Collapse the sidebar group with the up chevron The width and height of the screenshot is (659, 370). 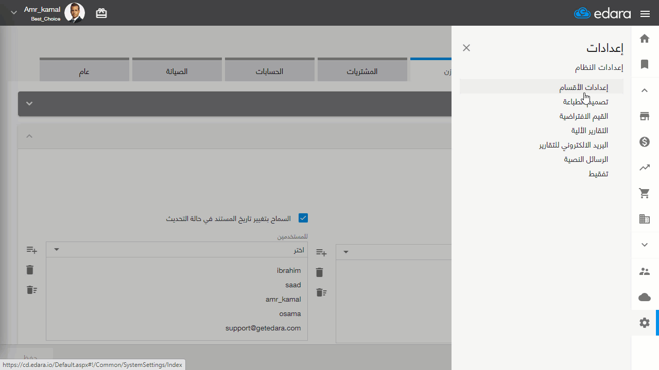(645, 90)
